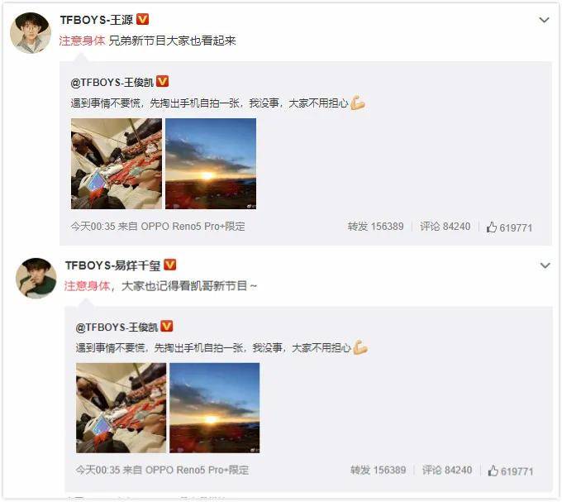Expand options chevron on 王源's post
This screenshot has height=502, width=562.
(544, 20)
